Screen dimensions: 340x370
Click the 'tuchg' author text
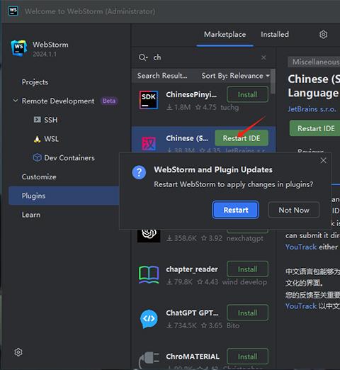(x=229, y=108)
